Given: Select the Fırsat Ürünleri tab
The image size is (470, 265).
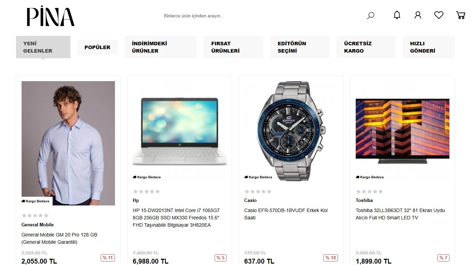Looking at the screenshot, I should tap(233, 47).
